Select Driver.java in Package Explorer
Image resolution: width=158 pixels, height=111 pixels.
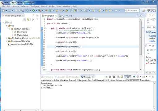pyautogui.click(x=22, y=32)
